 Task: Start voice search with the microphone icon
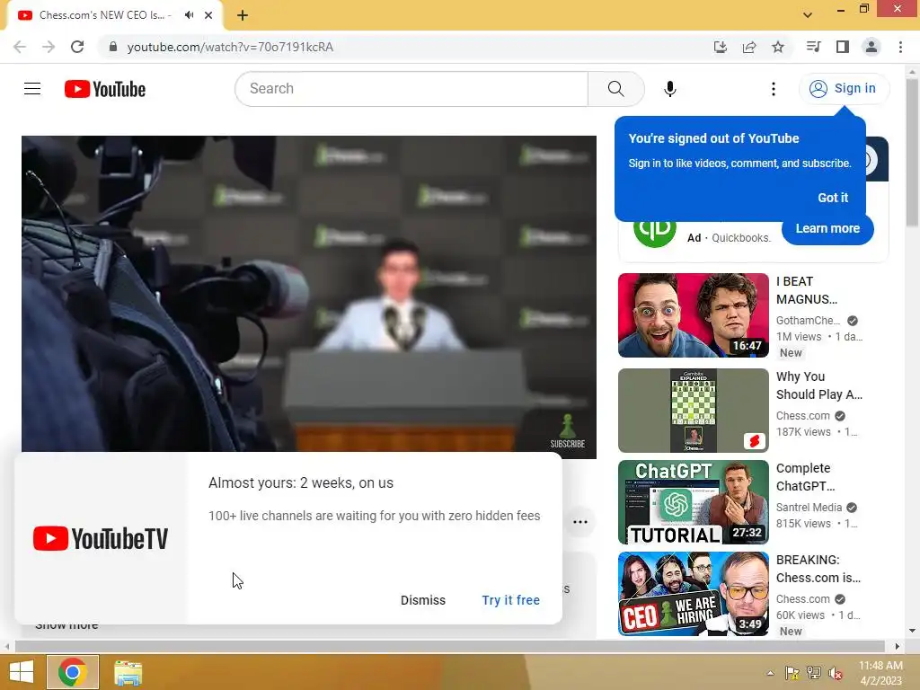670,89
